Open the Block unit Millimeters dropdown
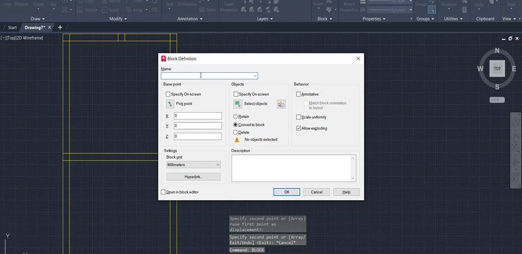Image resolution: width=522 pixels, height=254 pixels. (193, 165)
